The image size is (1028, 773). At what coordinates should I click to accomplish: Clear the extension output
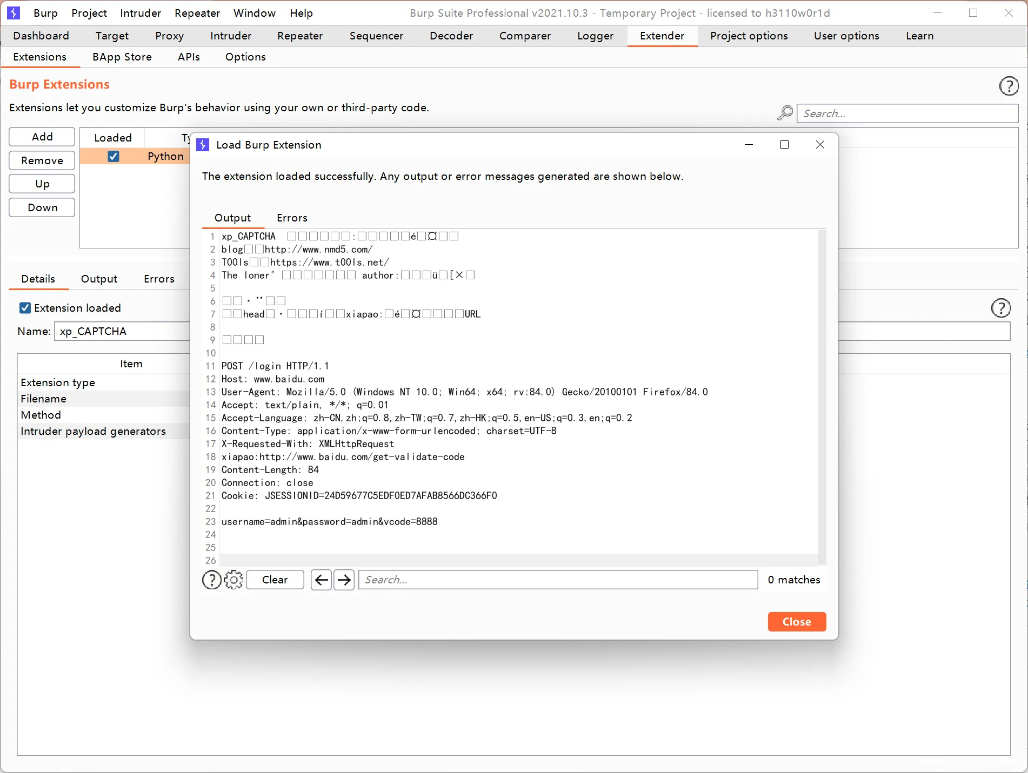coord(275,580)
